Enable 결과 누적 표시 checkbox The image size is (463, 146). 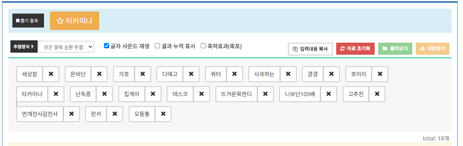coord(158,46)
